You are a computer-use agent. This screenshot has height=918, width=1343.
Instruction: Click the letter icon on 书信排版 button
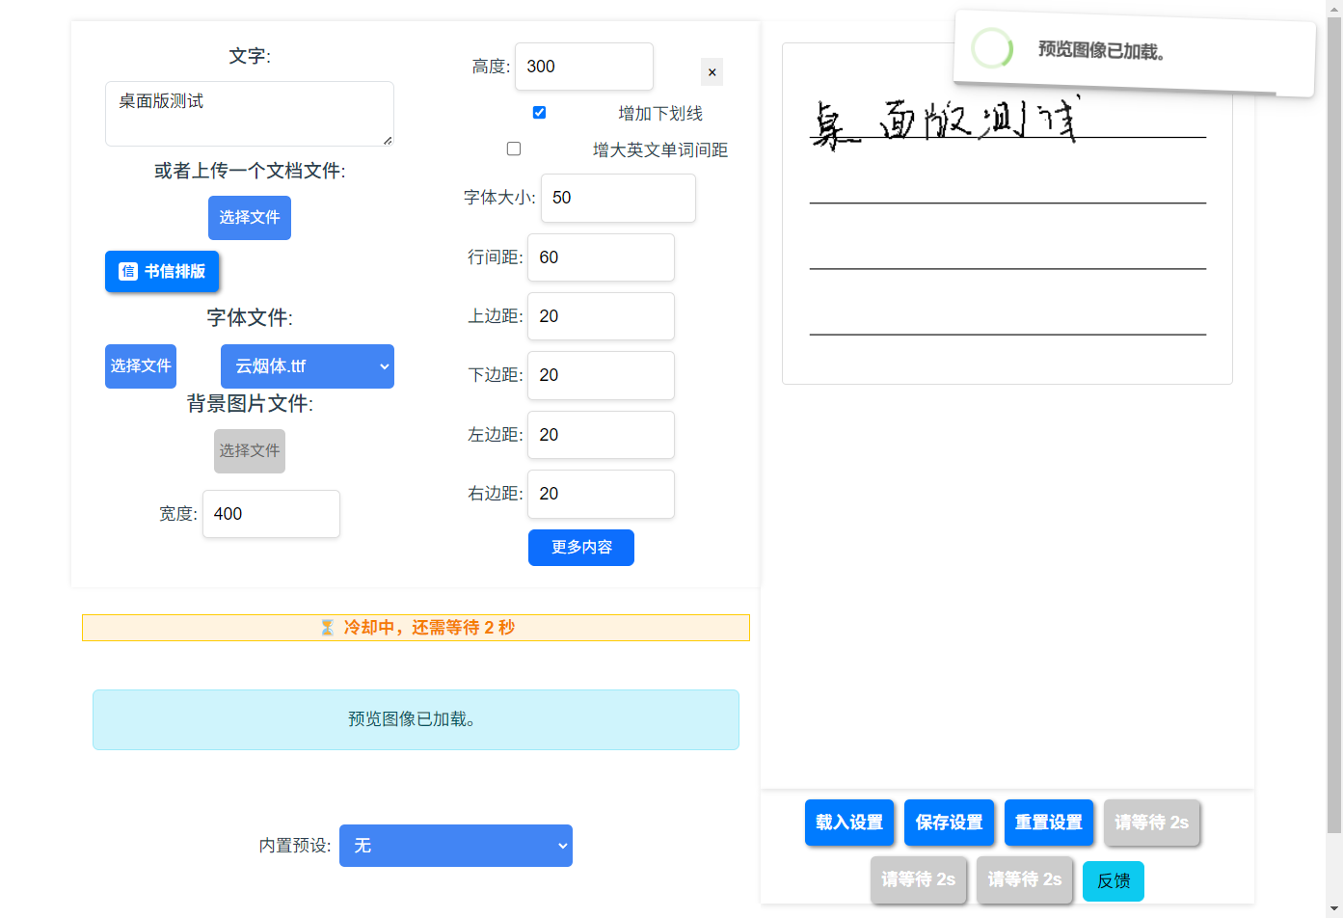pyautogui.click(x=127, y=271)
